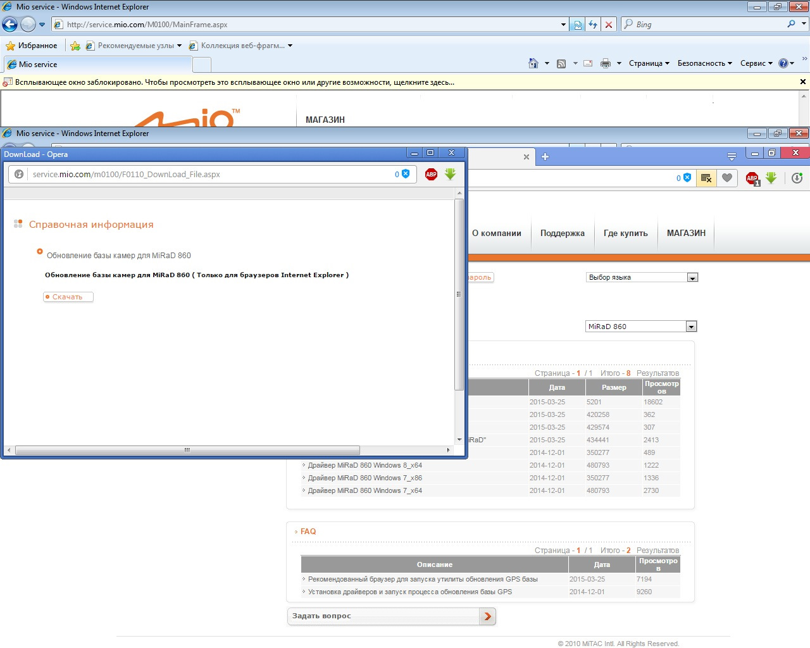Close the current Opera tab
The width and height of the screenshot is (810, 648).
click(x=526, y=156)
